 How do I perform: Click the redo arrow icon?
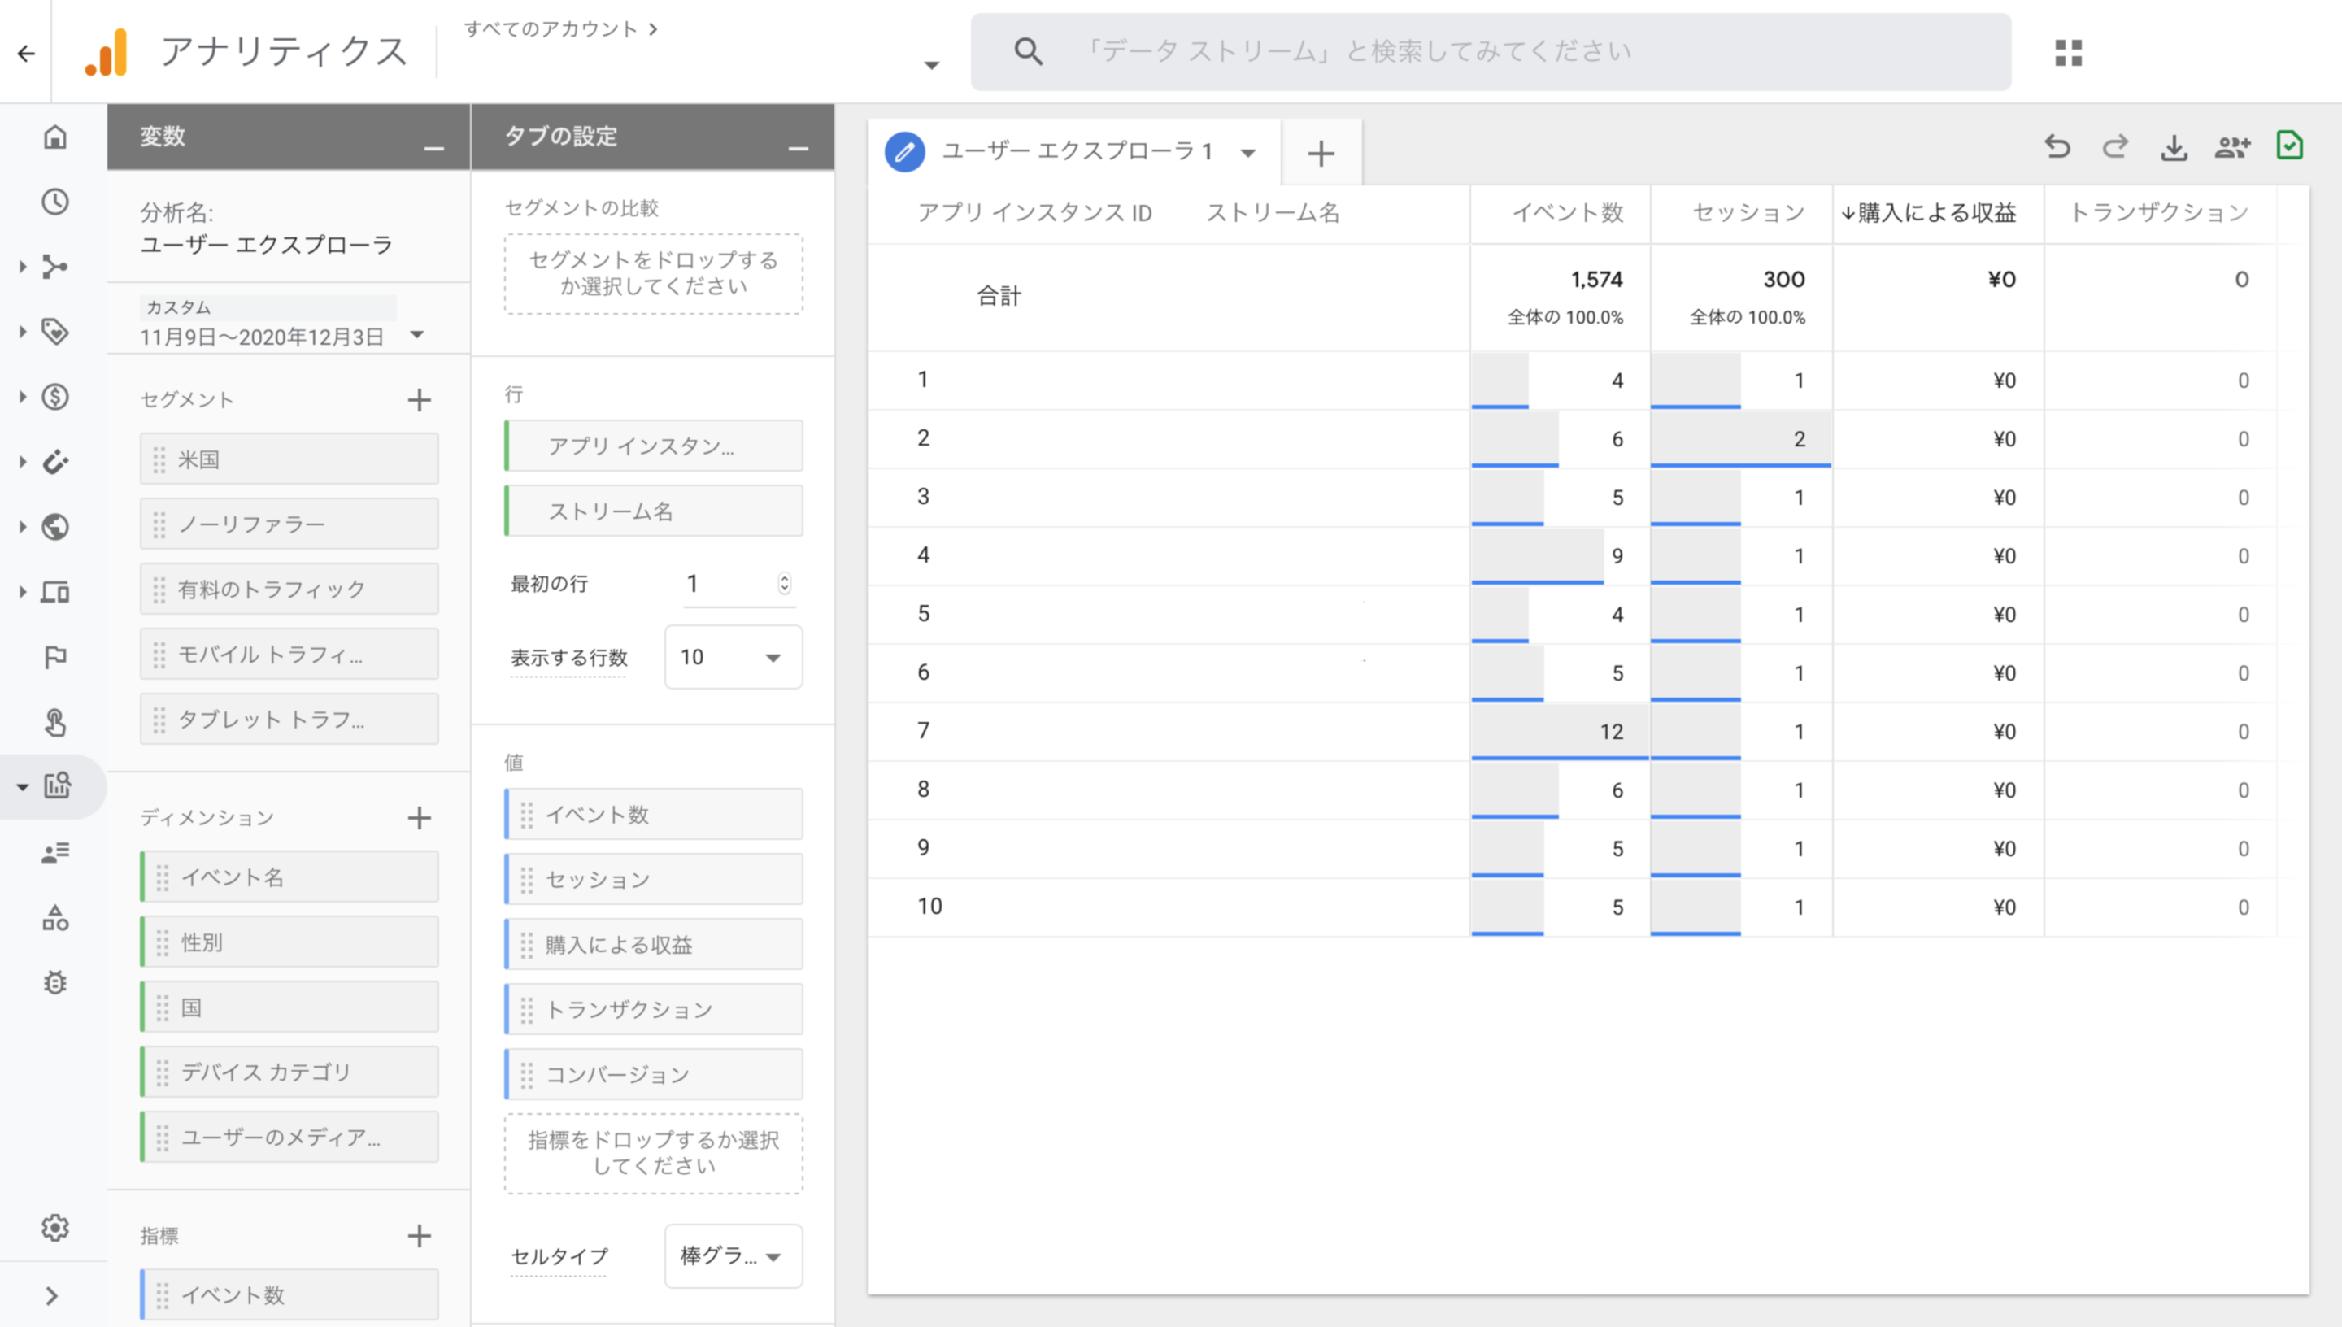2115,146
